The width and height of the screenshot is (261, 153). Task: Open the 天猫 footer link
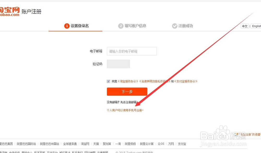[x=96, y=144]
